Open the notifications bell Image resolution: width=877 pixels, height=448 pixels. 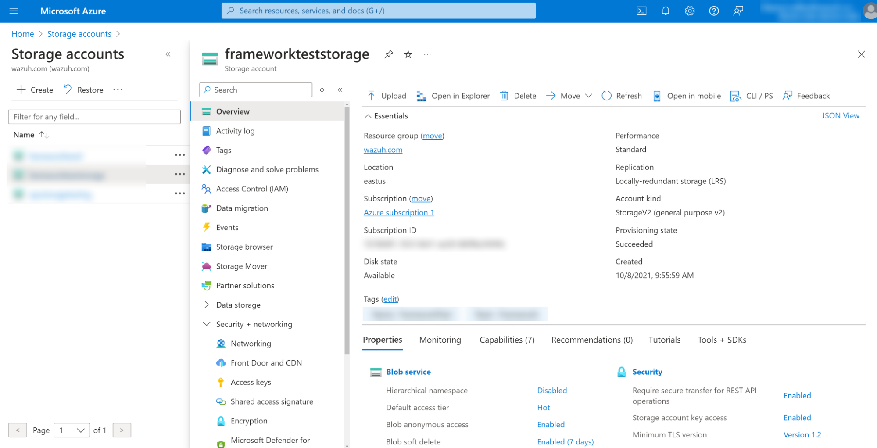[665, 11]
